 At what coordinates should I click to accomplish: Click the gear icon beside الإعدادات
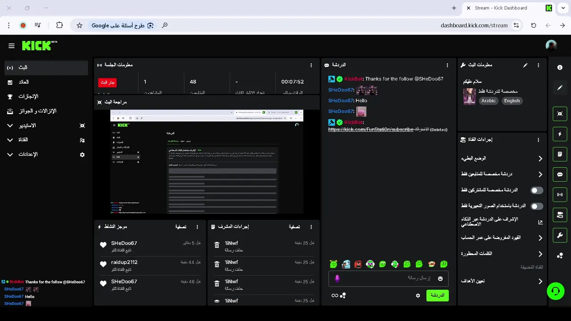point(82,155)
